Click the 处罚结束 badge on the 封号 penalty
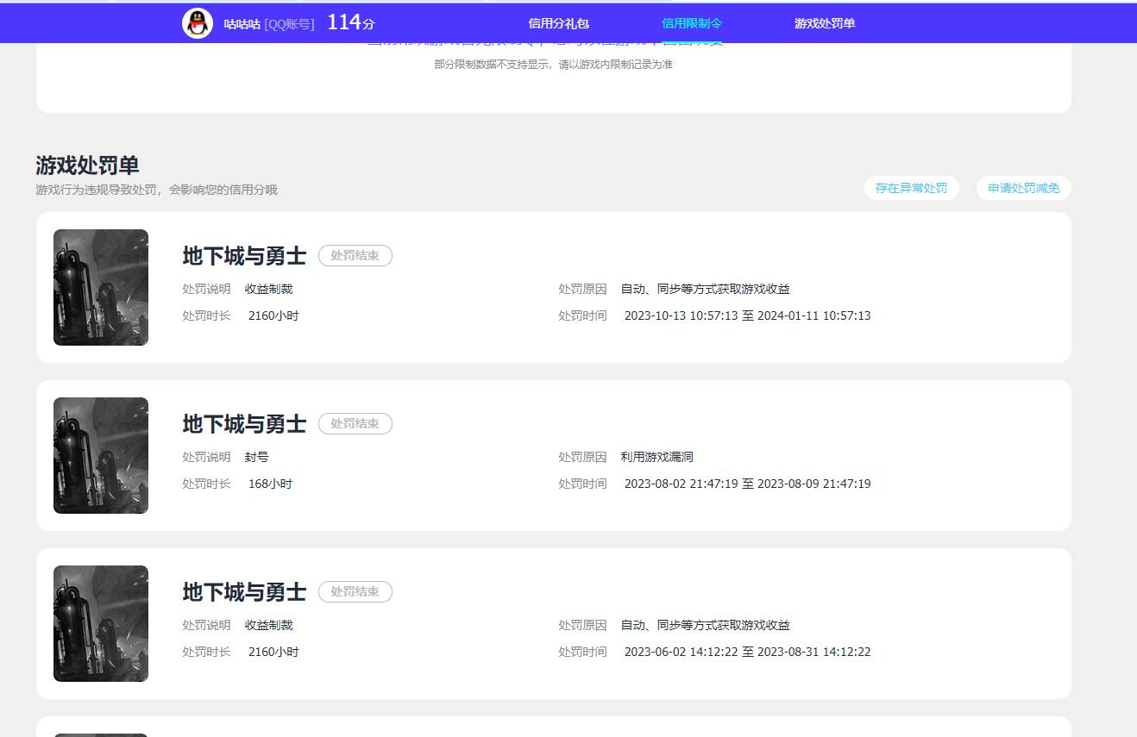This screenshot has width=1137, height=737. [x=355, y=424]
